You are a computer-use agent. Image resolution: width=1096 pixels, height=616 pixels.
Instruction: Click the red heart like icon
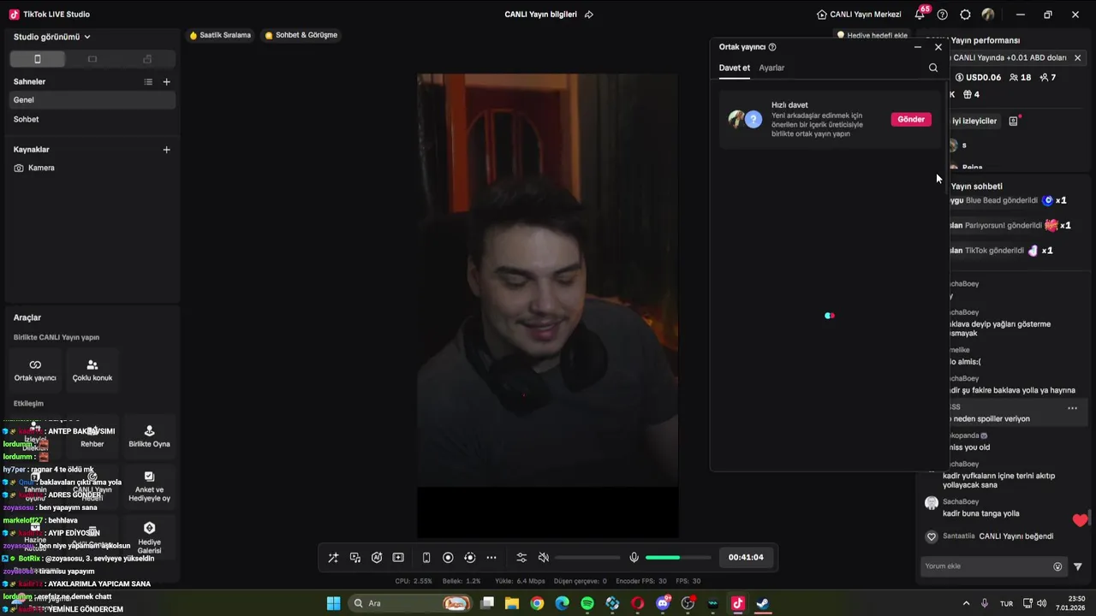[x=1080, y=520]
